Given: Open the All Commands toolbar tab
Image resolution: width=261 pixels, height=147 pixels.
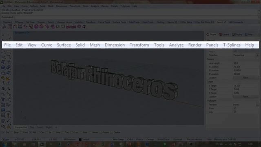Looking at the screenshot, I should (x=236, y=22).
